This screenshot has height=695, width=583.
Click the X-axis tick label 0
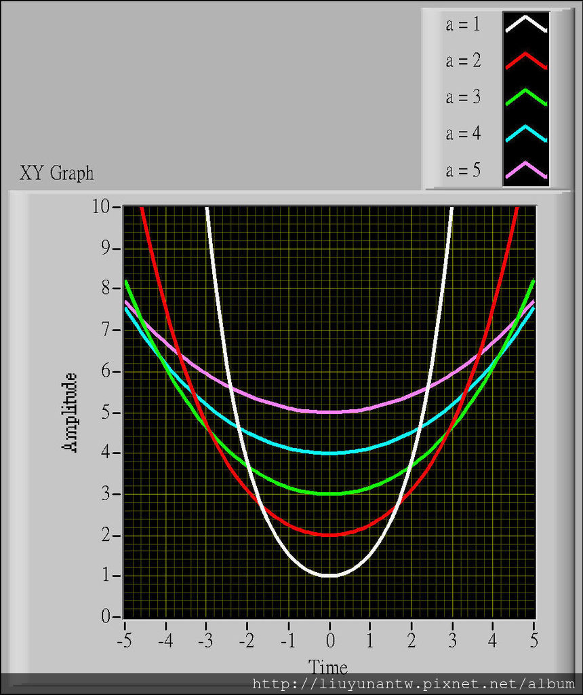click(x=330, y=641)
